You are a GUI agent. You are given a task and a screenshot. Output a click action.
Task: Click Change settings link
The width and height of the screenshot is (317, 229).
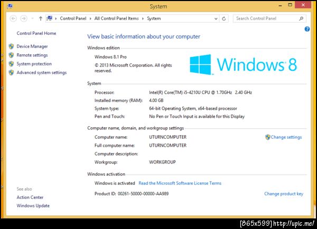click(x=286, y=137)
